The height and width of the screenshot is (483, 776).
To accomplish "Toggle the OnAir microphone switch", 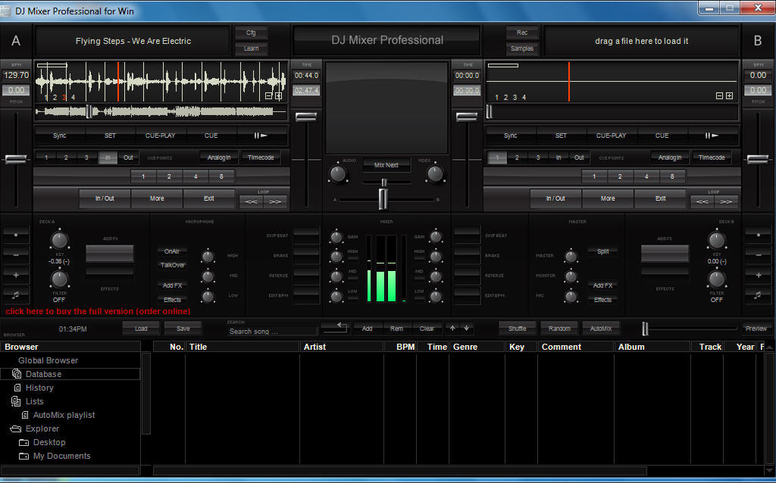I will pos(172,251).
